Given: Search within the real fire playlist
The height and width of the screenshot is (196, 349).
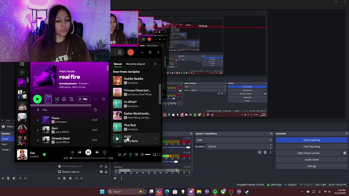Looking at the screenshot, I should tap(104, 99).
